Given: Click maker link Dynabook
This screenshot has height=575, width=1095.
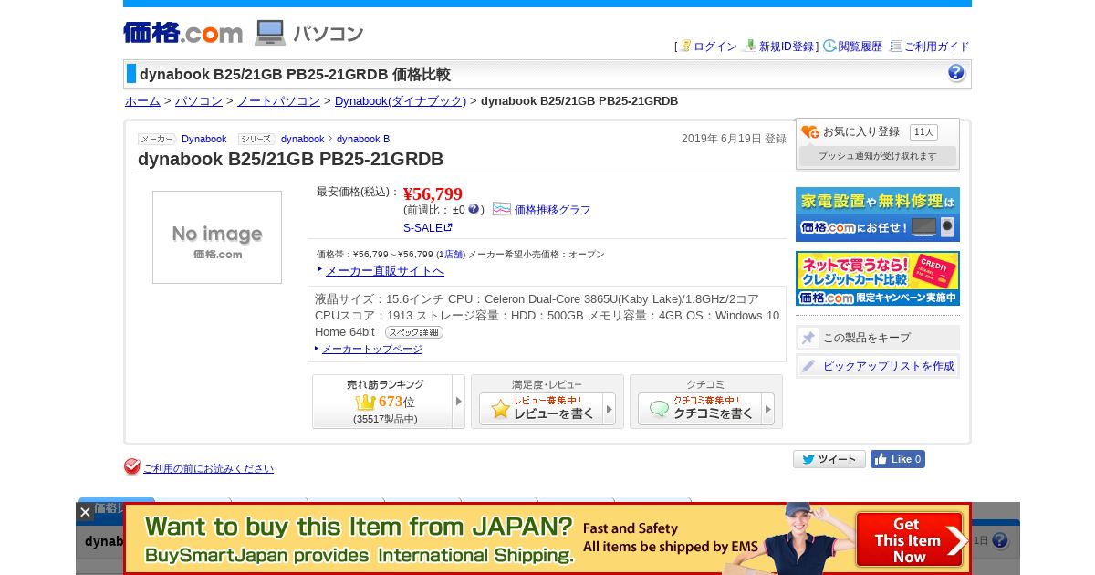Looking at the screenshot, I should click(x=203, y=139).
